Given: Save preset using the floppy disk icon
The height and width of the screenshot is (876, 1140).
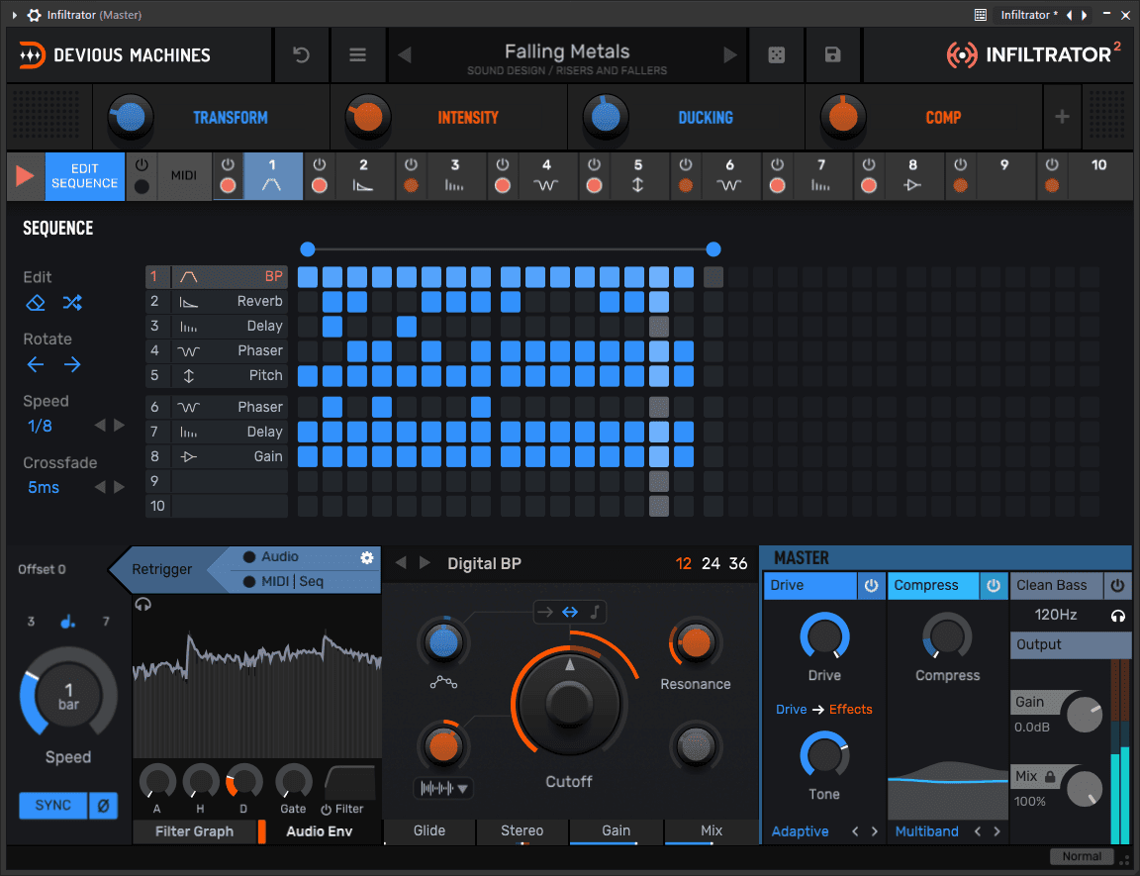Looking at the screenshot, I should [832, 55].
